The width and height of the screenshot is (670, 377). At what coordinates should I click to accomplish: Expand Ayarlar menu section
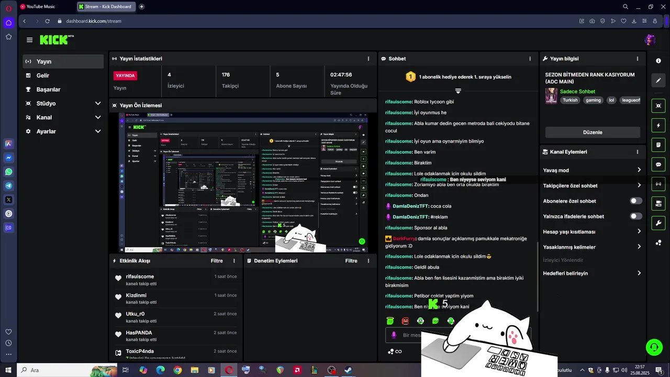[63, 131]
